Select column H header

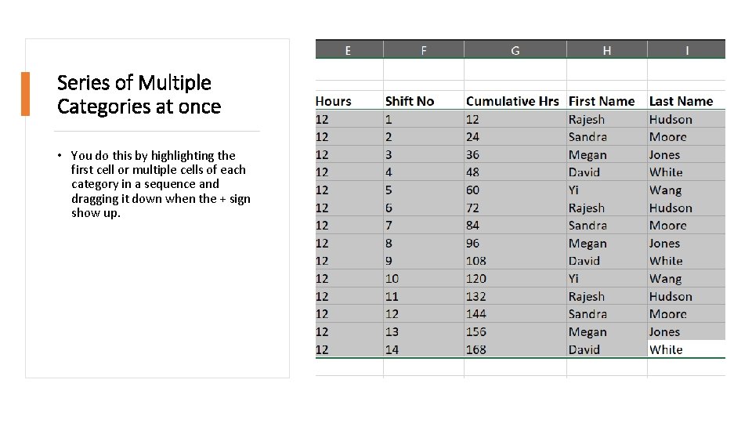(x=606, y=50)
